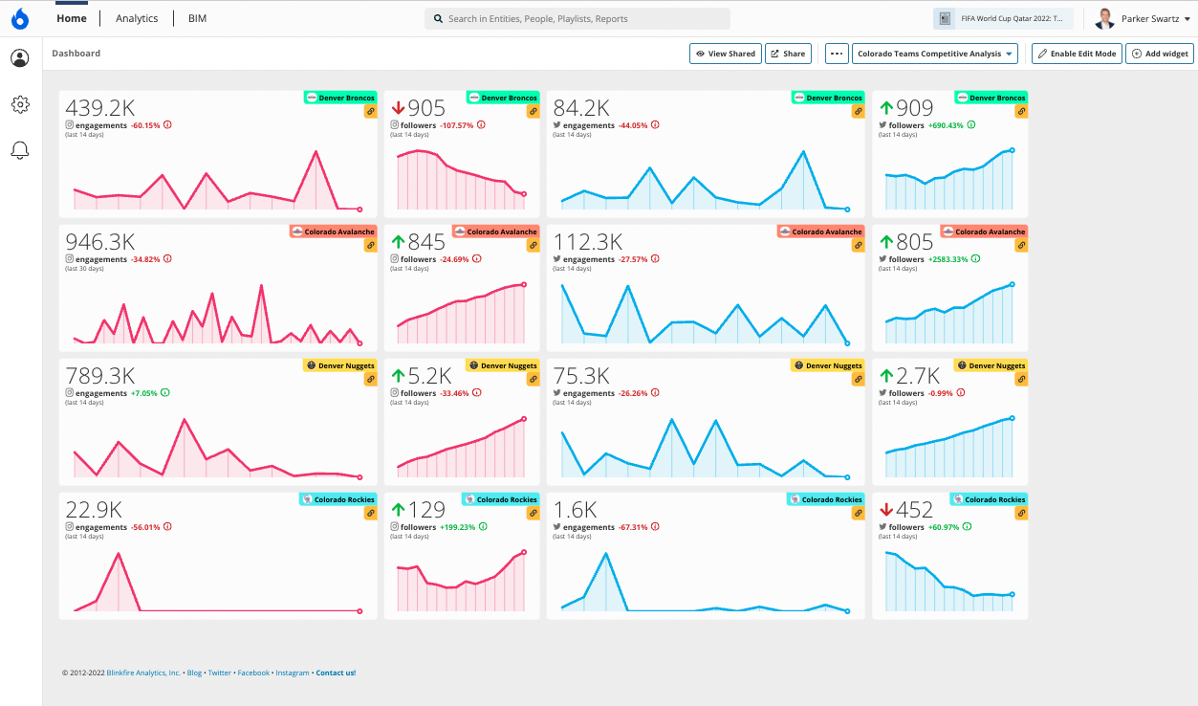The image size is (1198, 706).
Task: Click info icon beside +690.43% followers
Action: pos(970,125)
